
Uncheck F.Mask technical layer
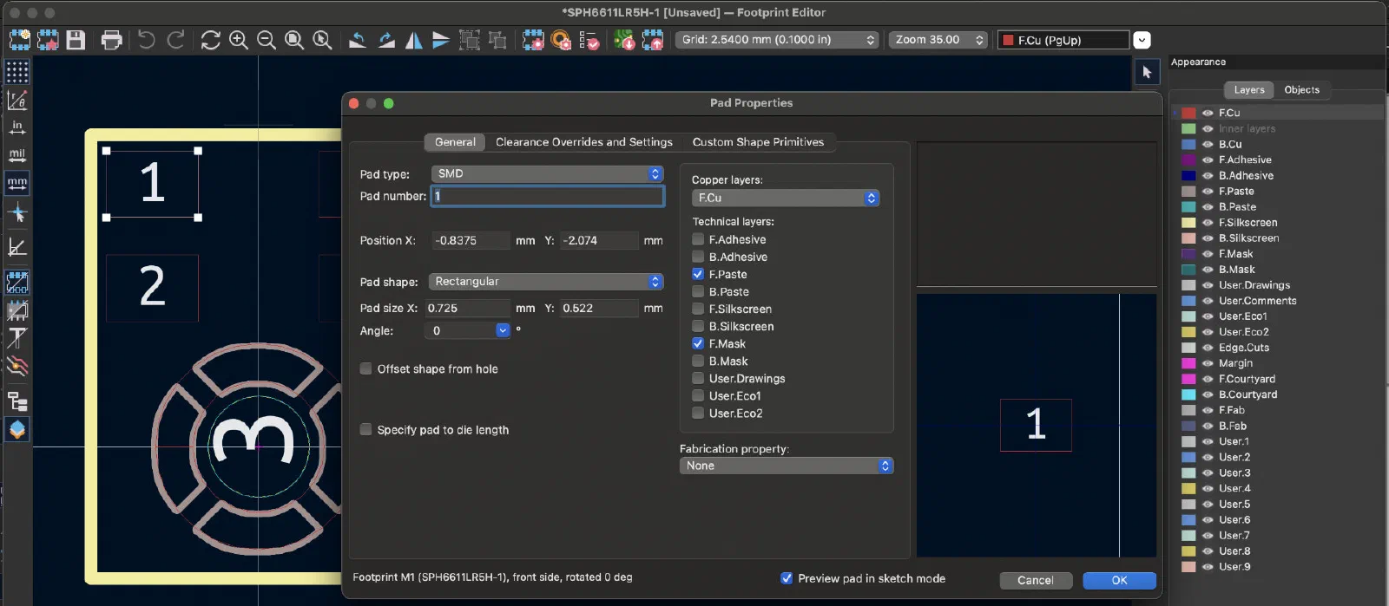point(698,343)
